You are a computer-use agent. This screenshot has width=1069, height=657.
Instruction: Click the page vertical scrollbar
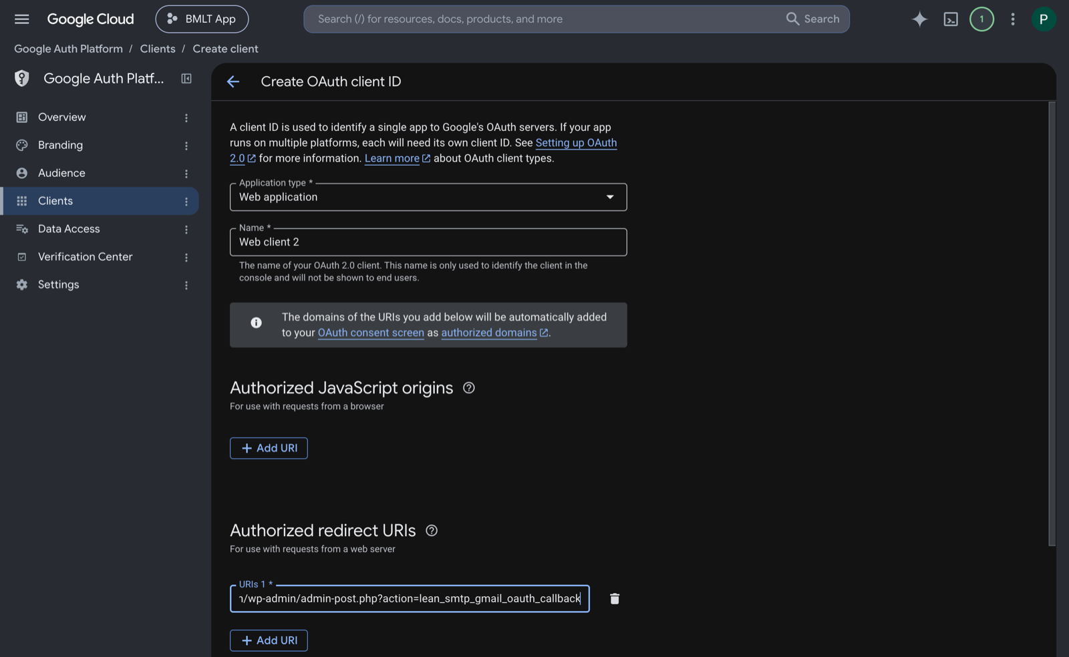[x=1052, y=324]
